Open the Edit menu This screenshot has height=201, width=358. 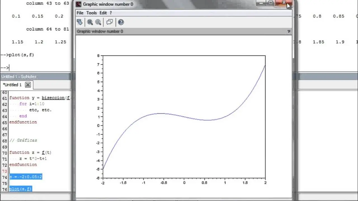(103, 13)
